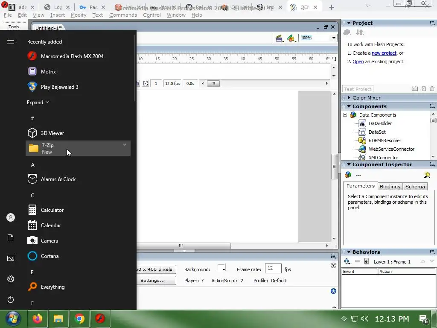Click the new project link
437x328 pixels.
pos(384,53)
